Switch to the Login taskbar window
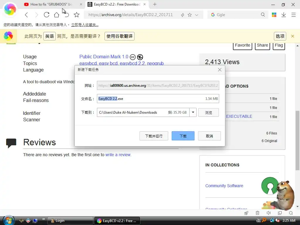Screen dimensions: 300x225 pos(70,221)
